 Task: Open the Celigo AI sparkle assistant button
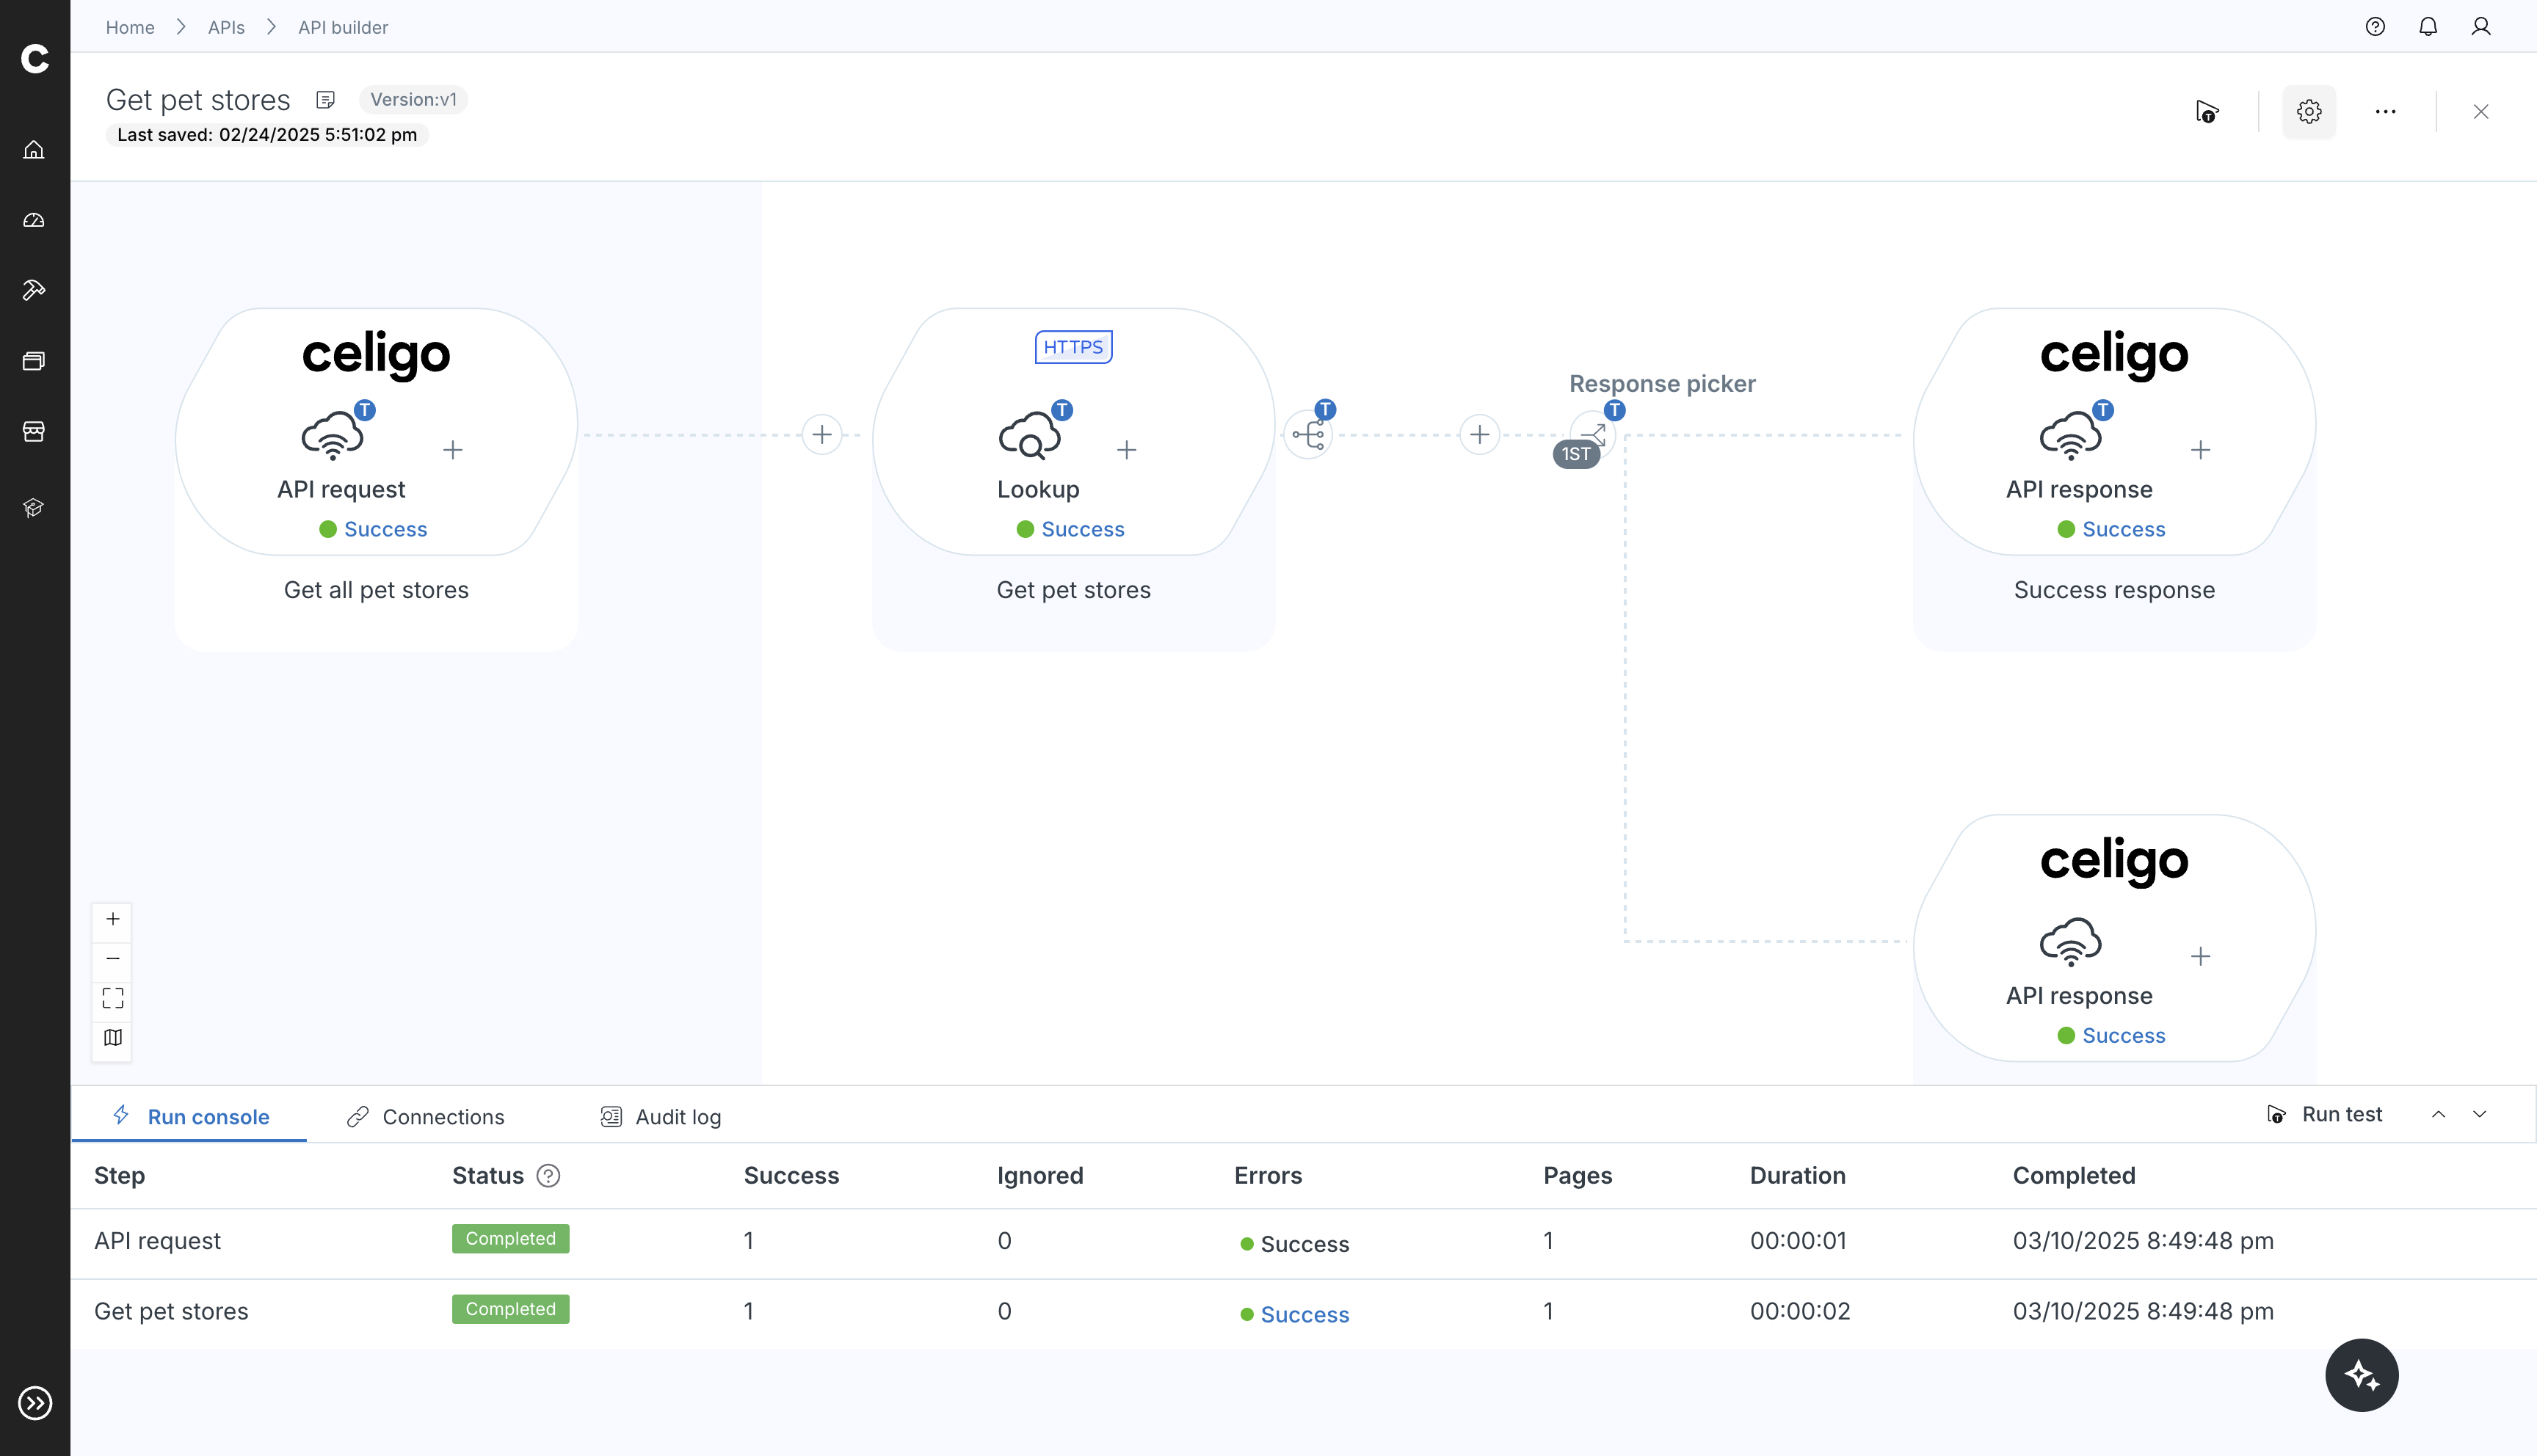pos(2362,1376)
